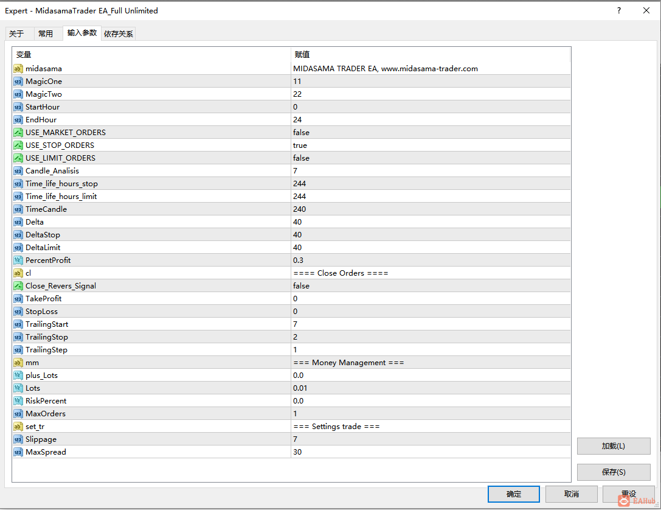
Task: Click the double icon beside plus_Lots
Action: tap(18, 376)
